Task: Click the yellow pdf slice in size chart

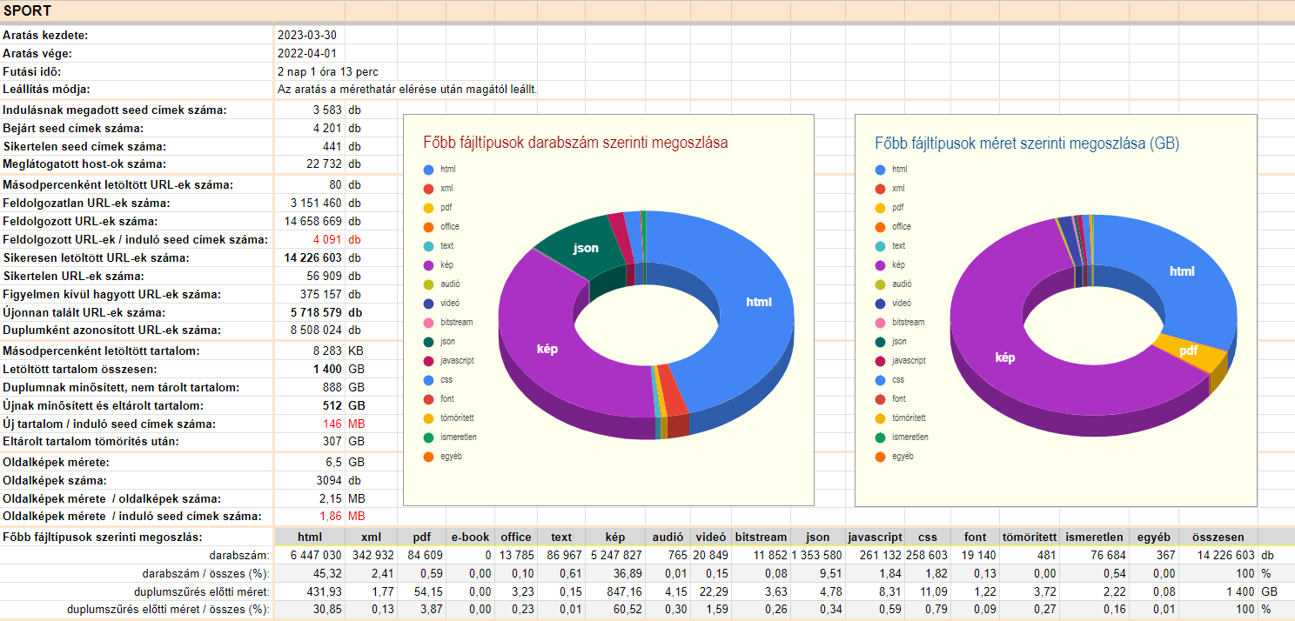Action: point(1191,350)
